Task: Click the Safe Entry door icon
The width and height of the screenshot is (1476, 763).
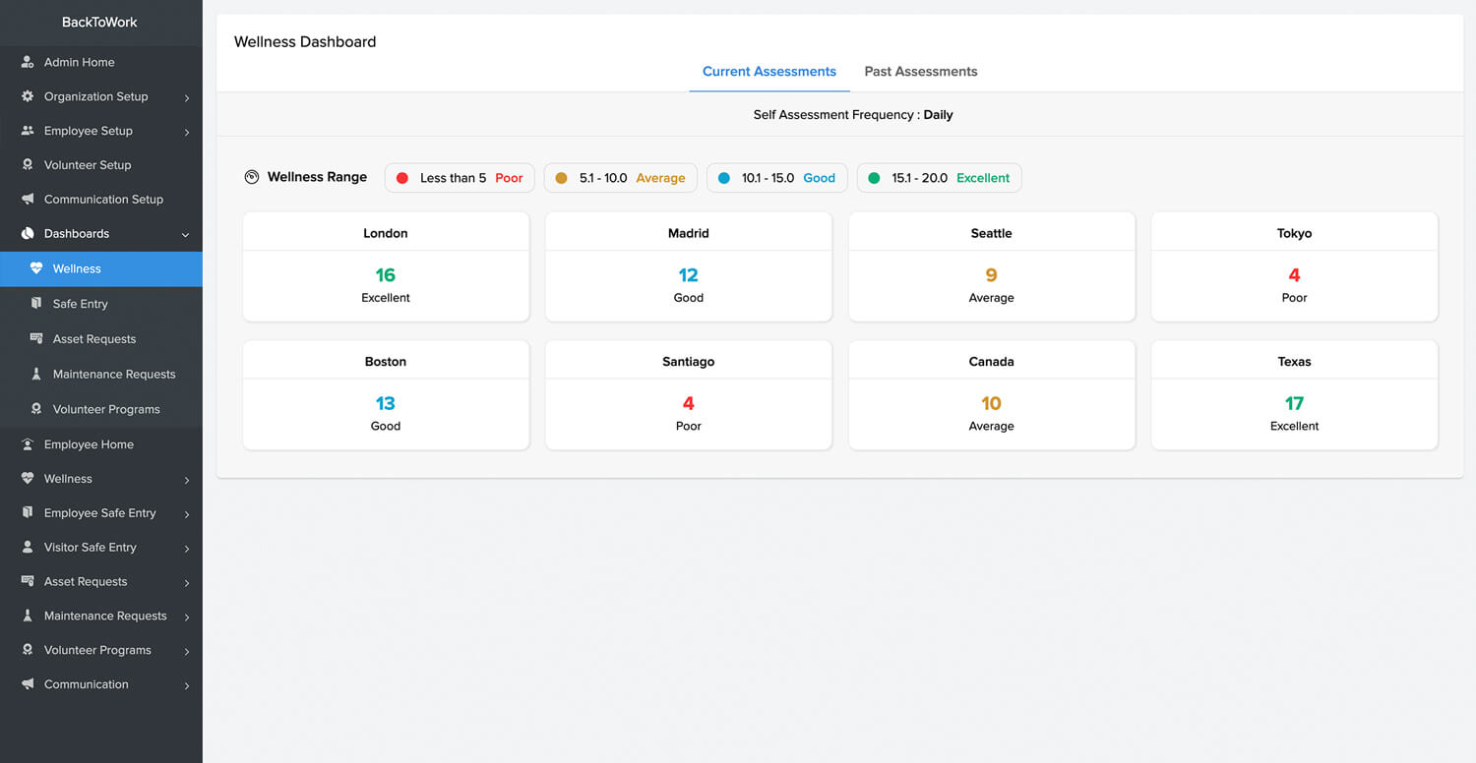Action: click(36, 304)
